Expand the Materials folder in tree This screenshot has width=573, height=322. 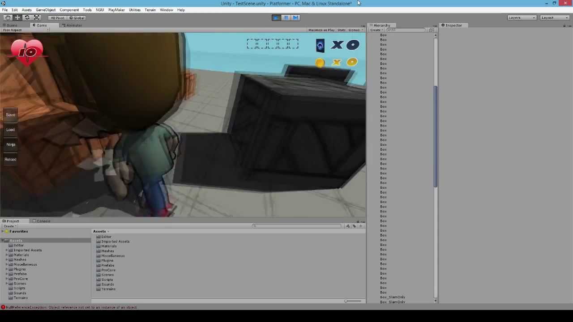click(7, 255)
